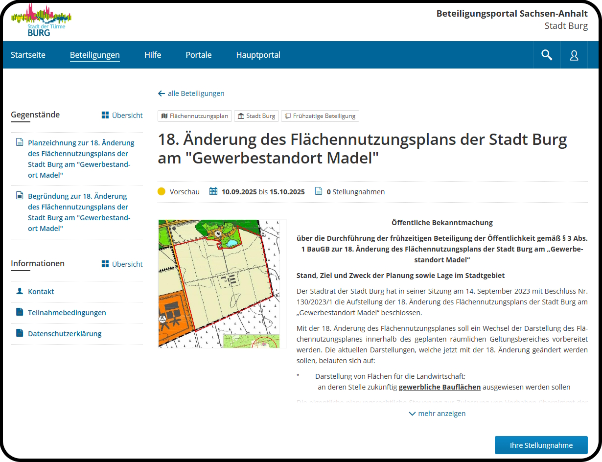
Task: Click grid icon next to Informationen Übersicht
Action: (x=105, y=264)
